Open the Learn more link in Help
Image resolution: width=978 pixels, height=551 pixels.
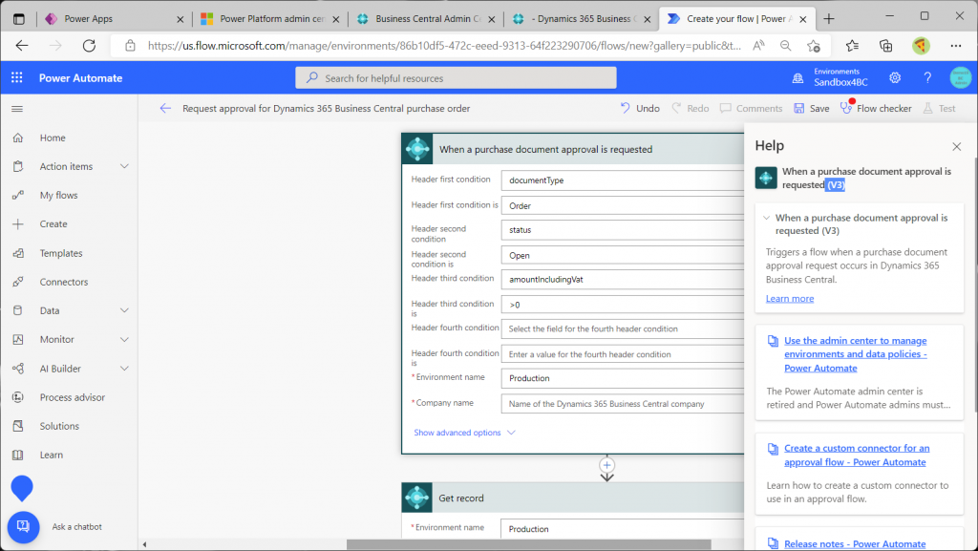click(x=790, y=299)
